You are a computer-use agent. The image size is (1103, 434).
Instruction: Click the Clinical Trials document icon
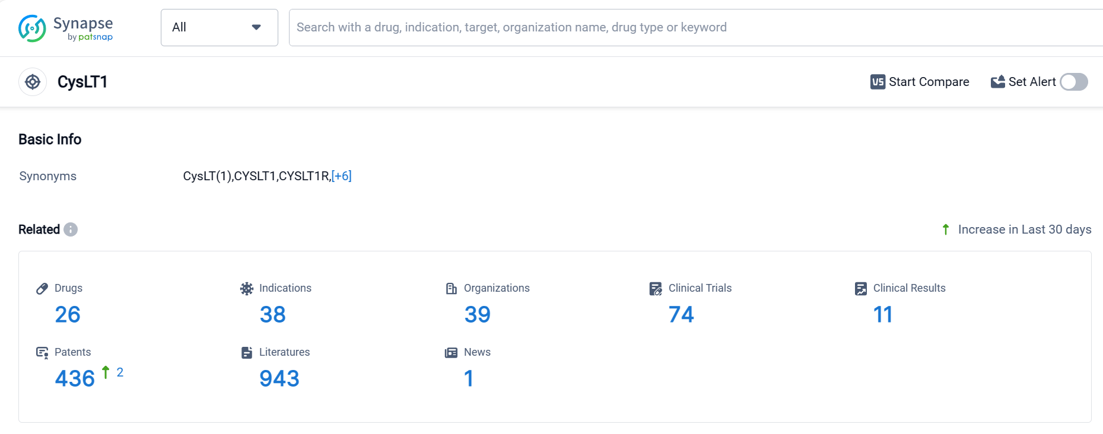(656, 289)
